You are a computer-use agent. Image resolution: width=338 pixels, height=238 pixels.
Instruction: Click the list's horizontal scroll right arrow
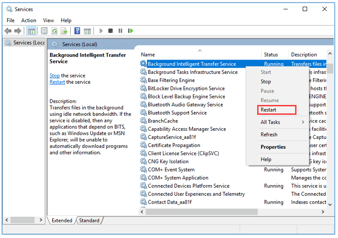[x=323, y=212]
